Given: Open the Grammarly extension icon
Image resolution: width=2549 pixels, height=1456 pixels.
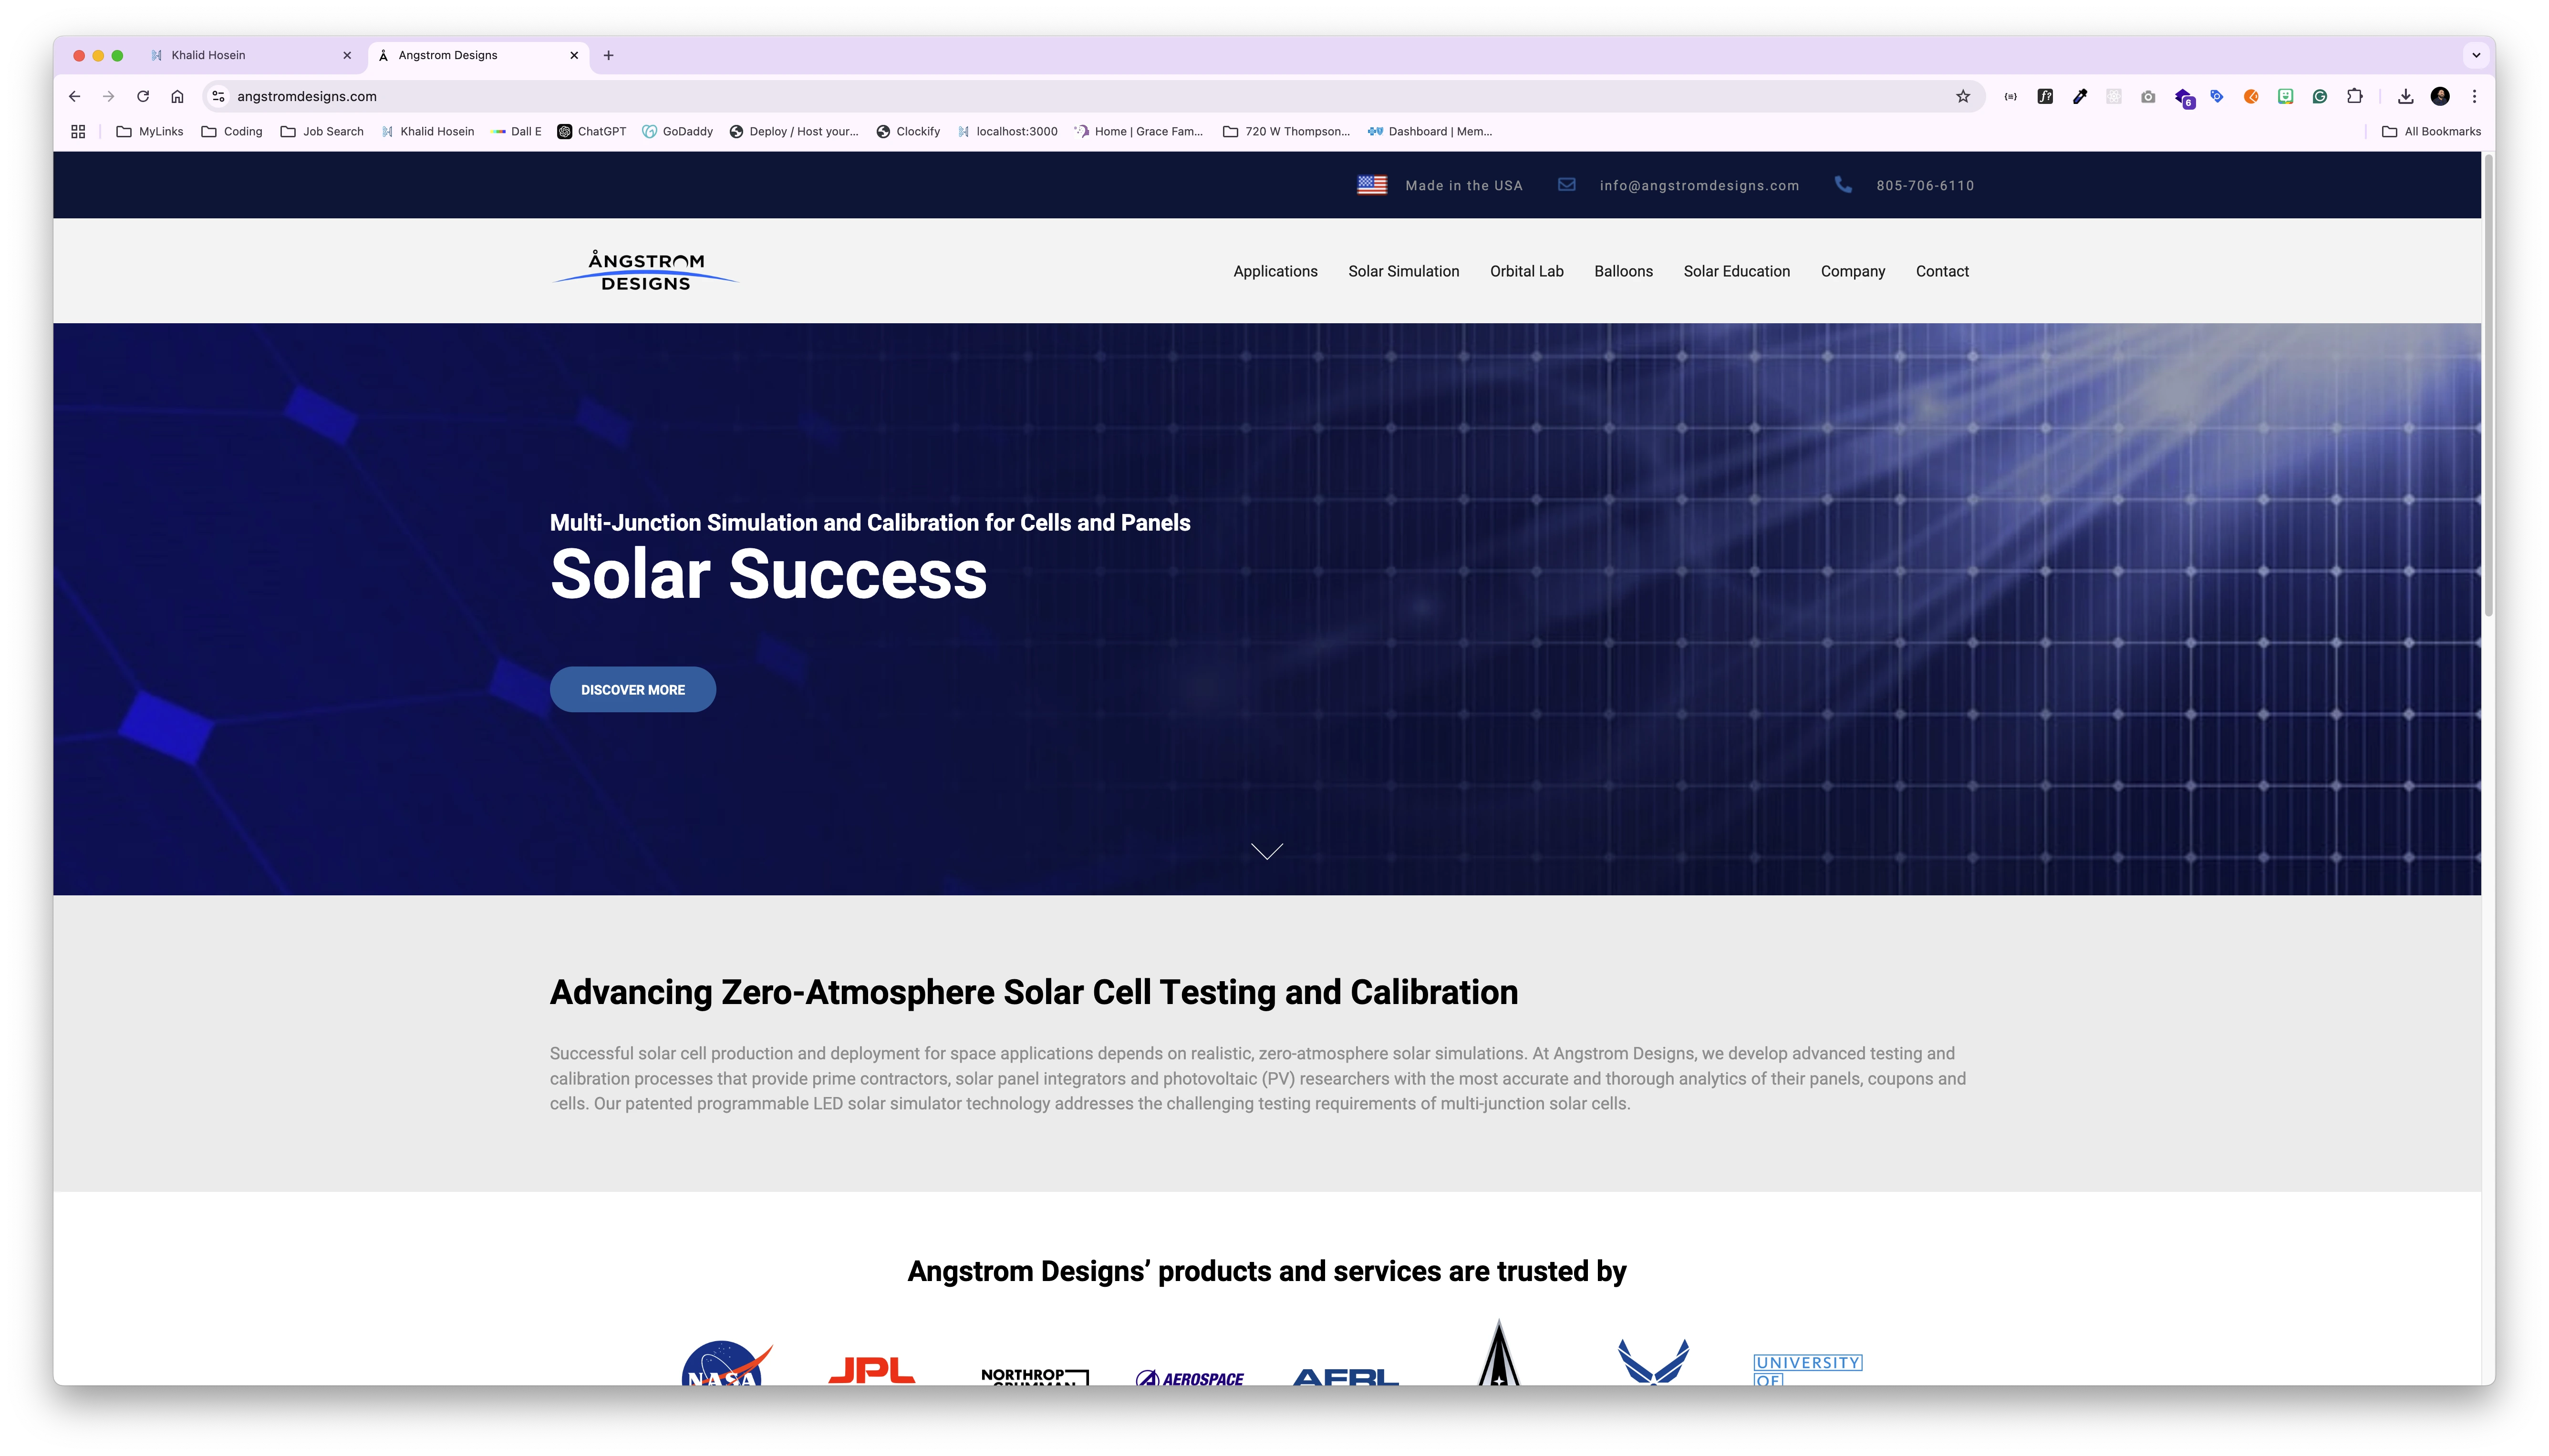Looking at the screenshot, I should coord(2320,96).
